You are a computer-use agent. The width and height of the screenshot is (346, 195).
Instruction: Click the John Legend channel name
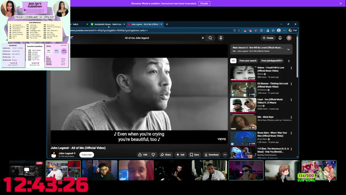[66, 153]
